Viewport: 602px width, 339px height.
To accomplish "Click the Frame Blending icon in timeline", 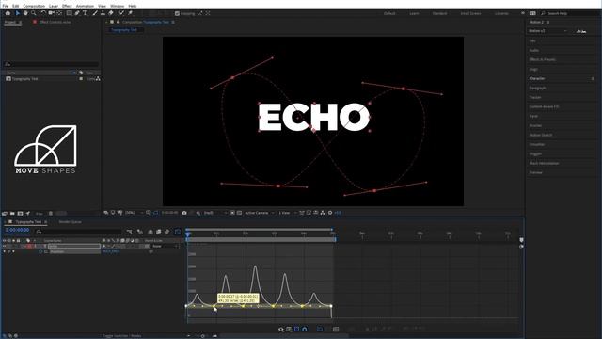I will (159, 232).
